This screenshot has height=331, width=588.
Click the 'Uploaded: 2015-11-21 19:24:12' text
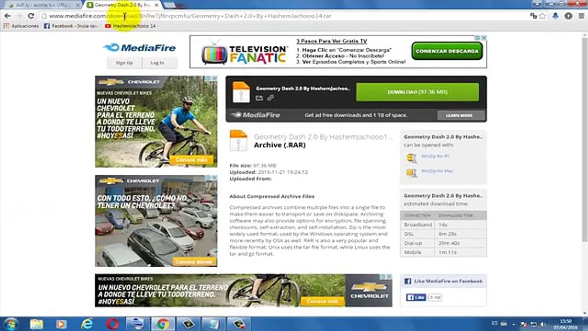(269, 172)
